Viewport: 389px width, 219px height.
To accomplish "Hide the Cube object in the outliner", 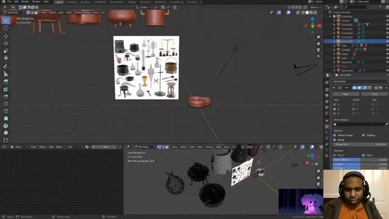I will tap(387, 46).
